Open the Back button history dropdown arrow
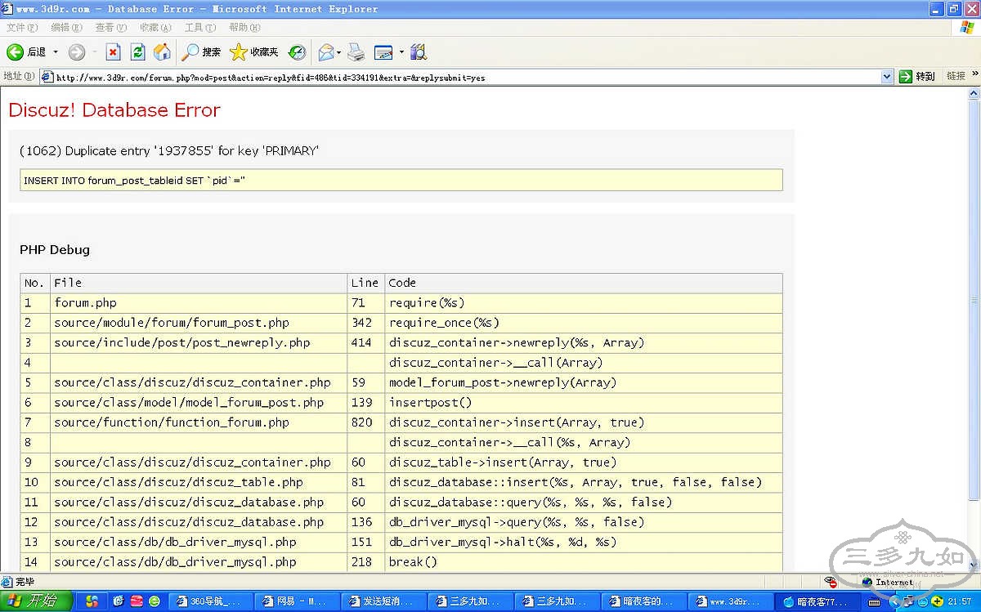This screenshot has width=981, height=612. tap(56, 52)
